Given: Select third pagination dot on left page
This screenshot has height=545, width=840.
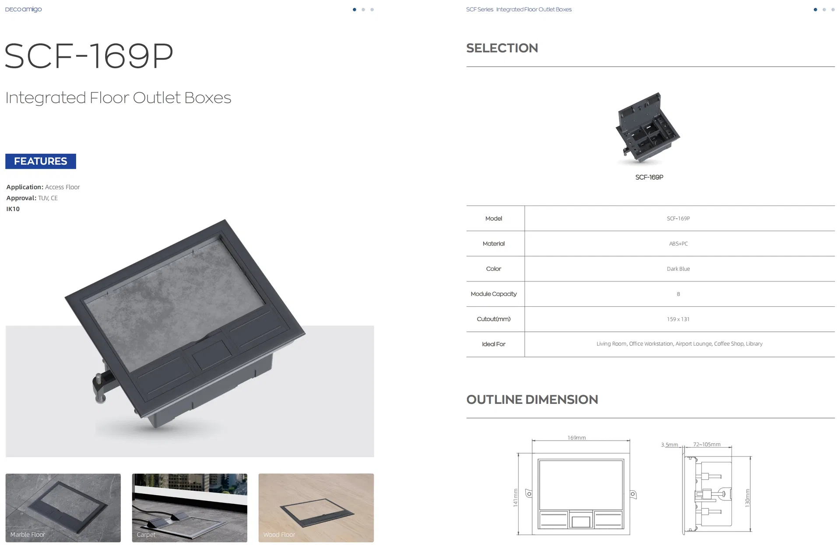Looking at the screenshot, I should pos(372,10).
